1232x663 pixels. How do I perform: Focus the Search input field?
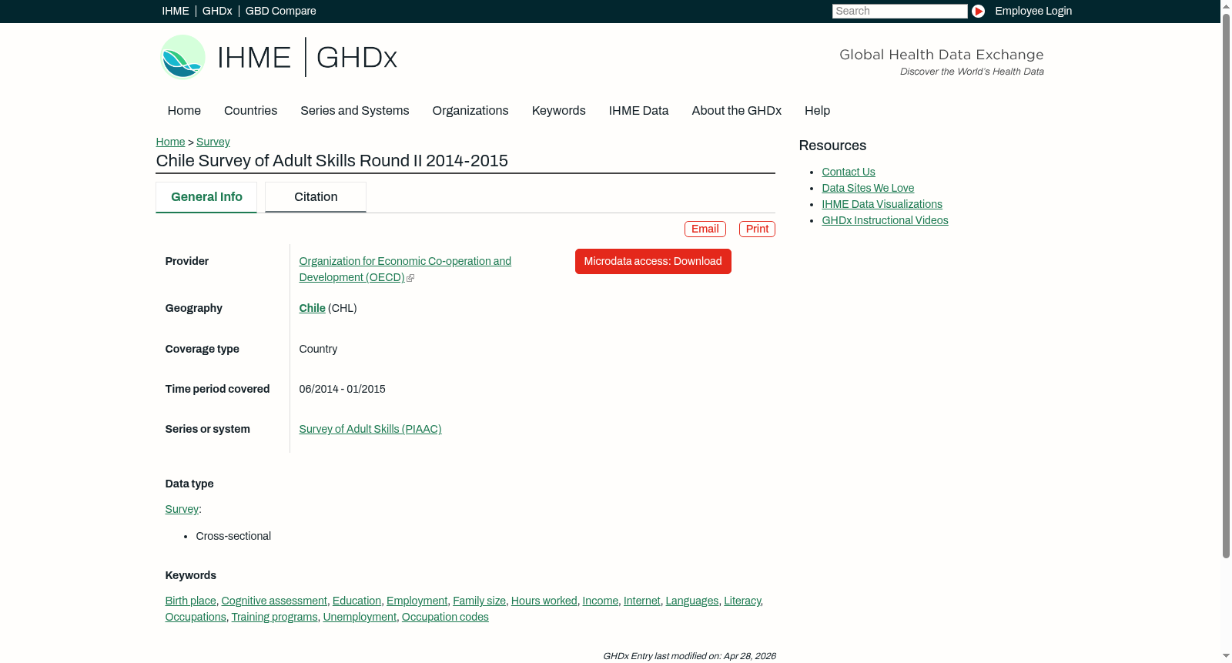899,11
